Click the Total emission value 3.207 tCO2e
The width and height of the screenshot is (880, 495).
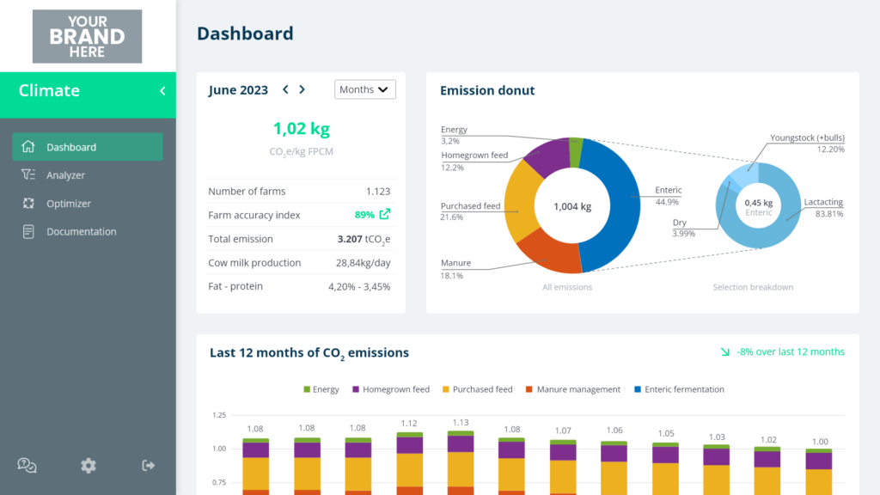[364, 239]
